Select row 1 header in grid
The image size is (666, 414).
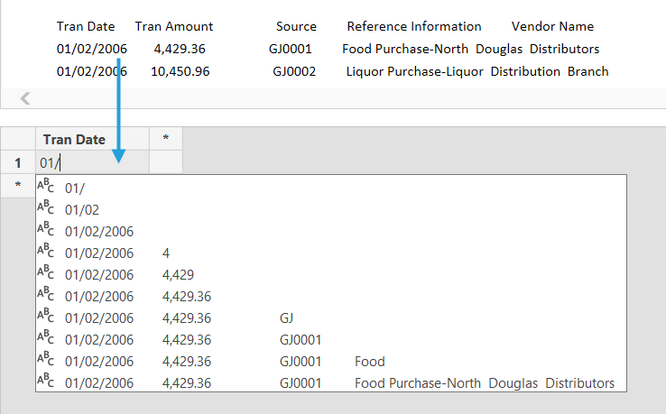[x=17, y=162]
